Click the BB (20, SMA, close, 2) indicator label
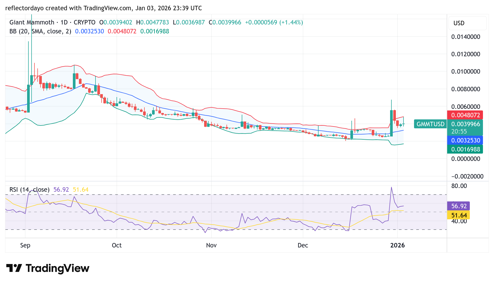The image size is (494, 284). click(40, 31)
